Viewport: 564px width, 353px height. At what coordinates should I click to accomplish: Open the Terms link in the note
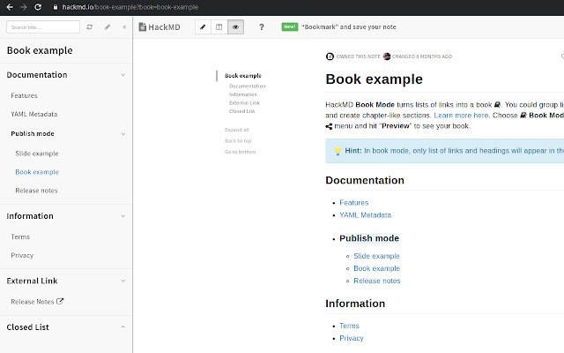[349, 326]
